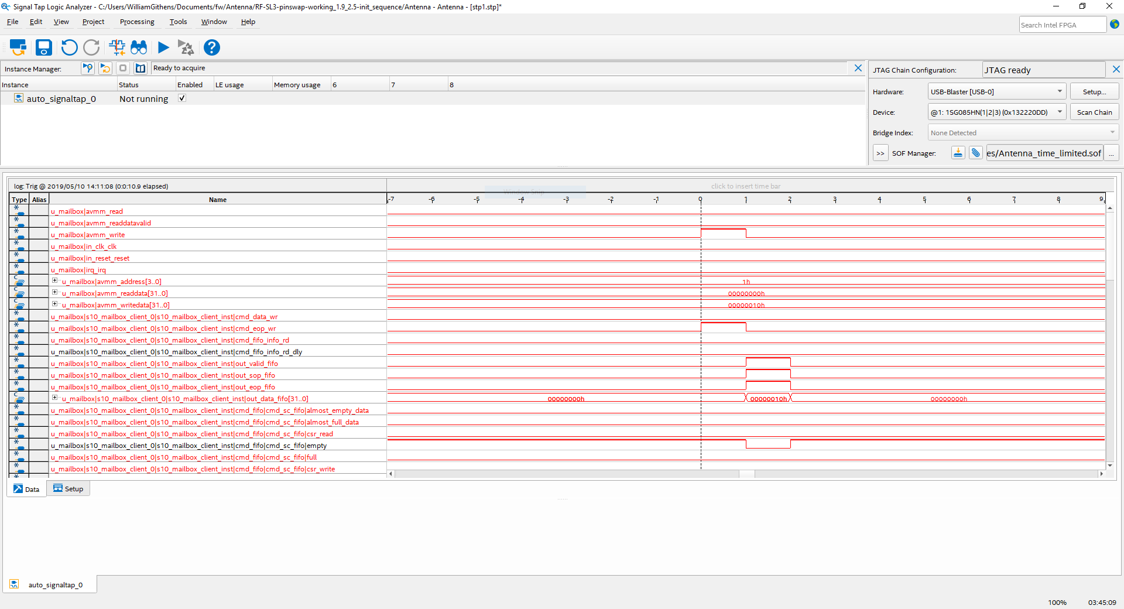The image size is (1124, 609).
Task: Click the Stop Analysis icon in Instance Manager
Action: (123, 69)
